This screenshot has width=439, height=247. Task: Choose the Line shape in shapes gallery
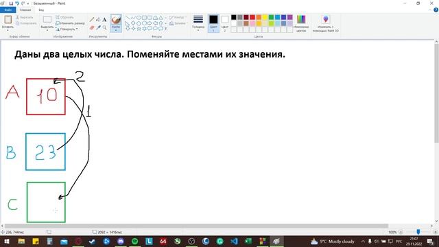(x=128, y=18)
